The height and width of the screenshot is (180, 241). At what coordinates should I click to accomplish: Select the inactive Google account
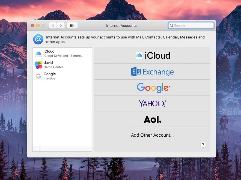click(62, 76)
